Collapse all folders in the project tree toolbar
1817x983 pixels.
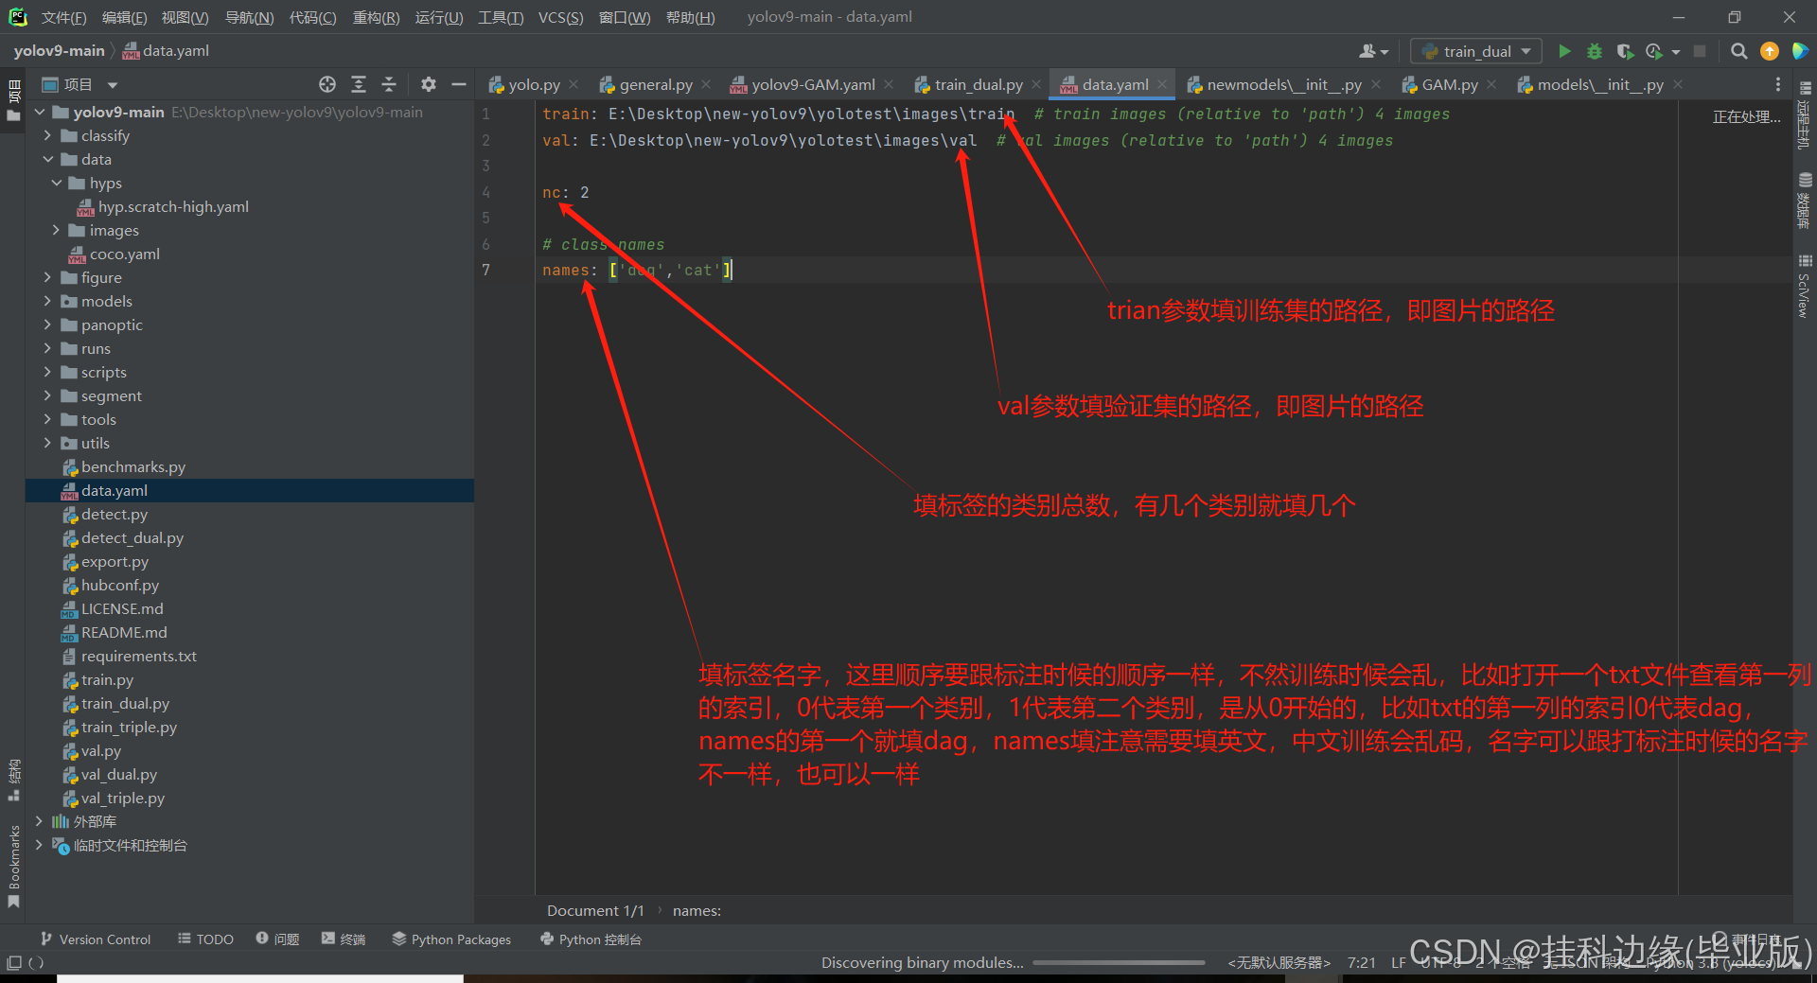(x=389, y=85)
